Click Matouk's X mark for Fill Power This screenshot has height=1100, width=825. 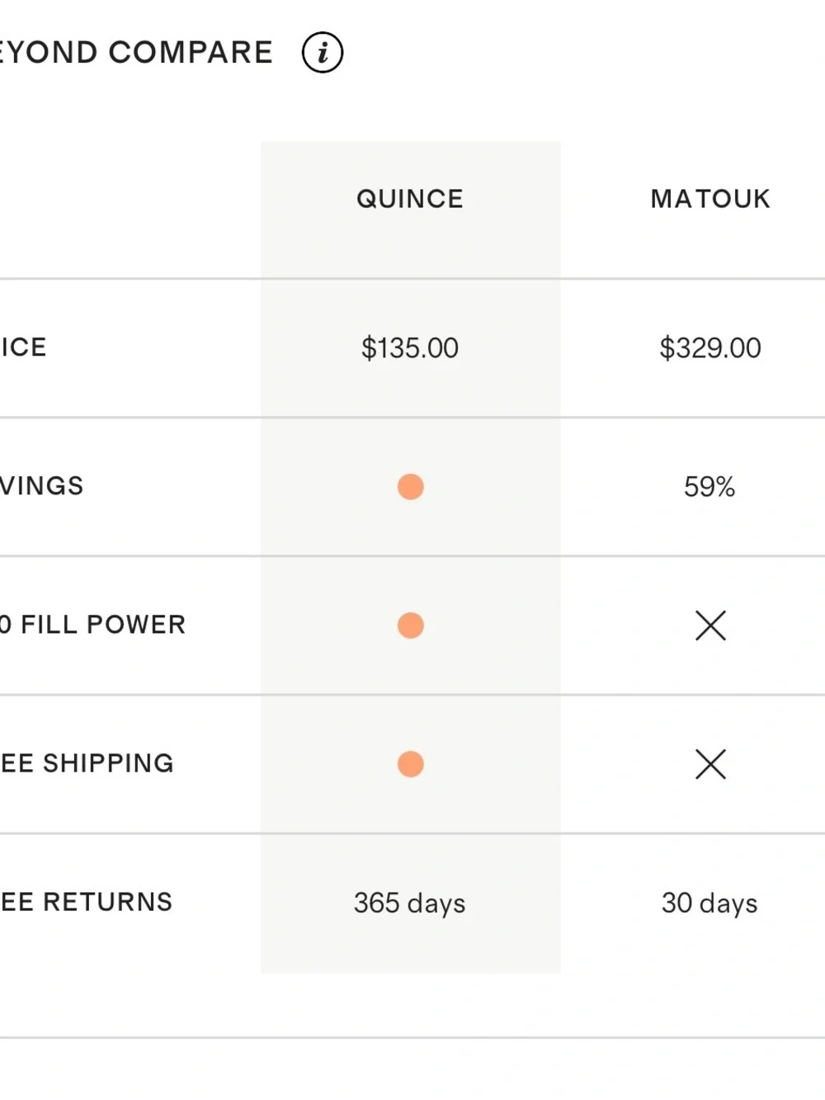(x=710, y=626)
